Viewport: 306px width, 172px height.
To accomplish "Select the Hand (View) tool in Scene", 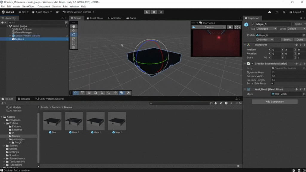I will tap(74, 27).
